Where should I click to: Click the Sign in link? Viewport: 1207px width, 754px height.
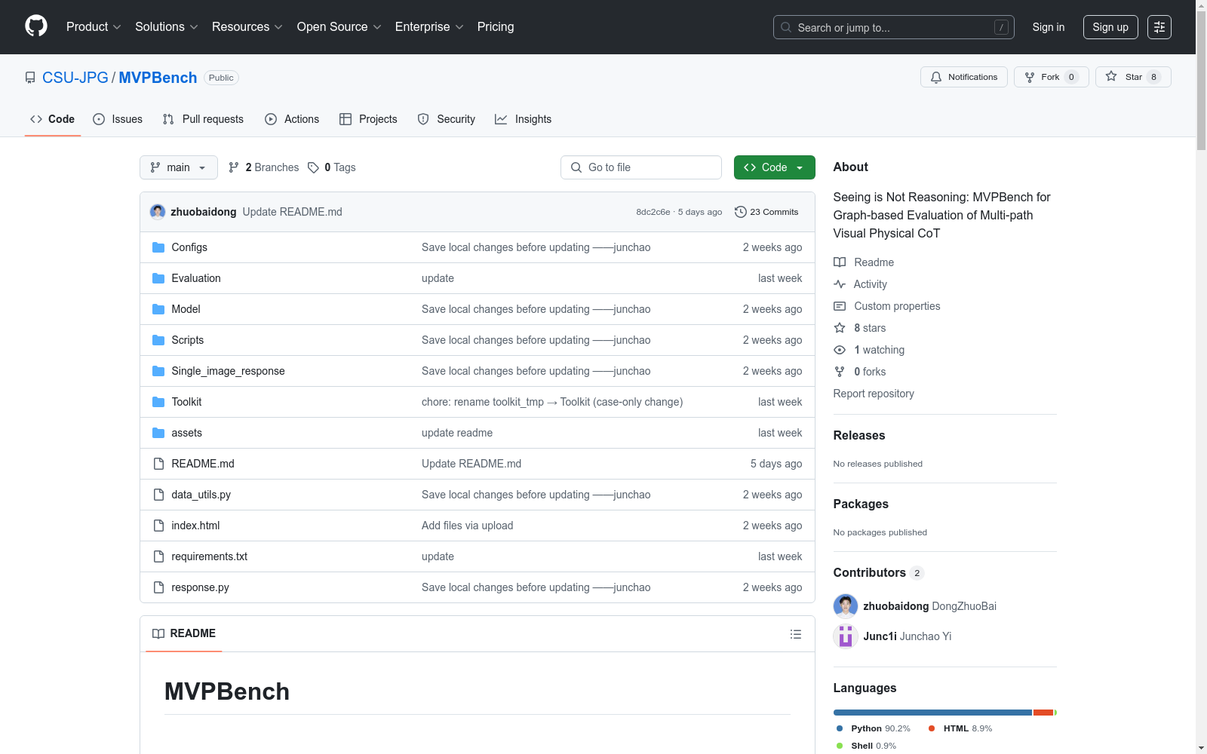1049,27
